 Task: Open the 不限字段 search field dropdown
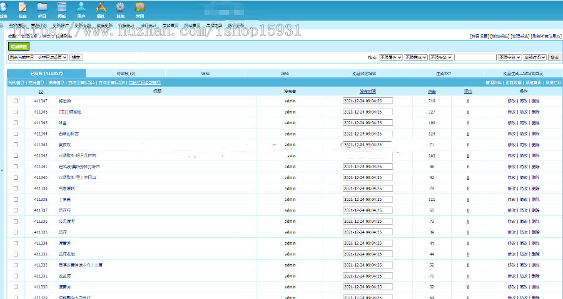coord(509,57)
